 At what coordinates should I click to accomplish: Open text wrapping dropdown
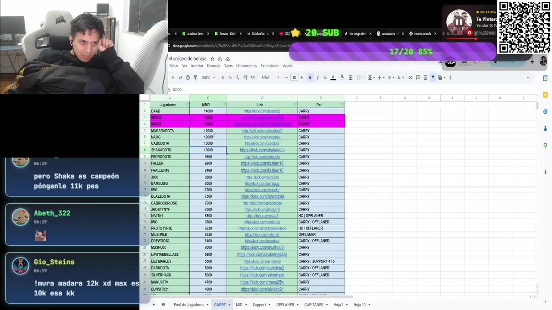(390, 77)
